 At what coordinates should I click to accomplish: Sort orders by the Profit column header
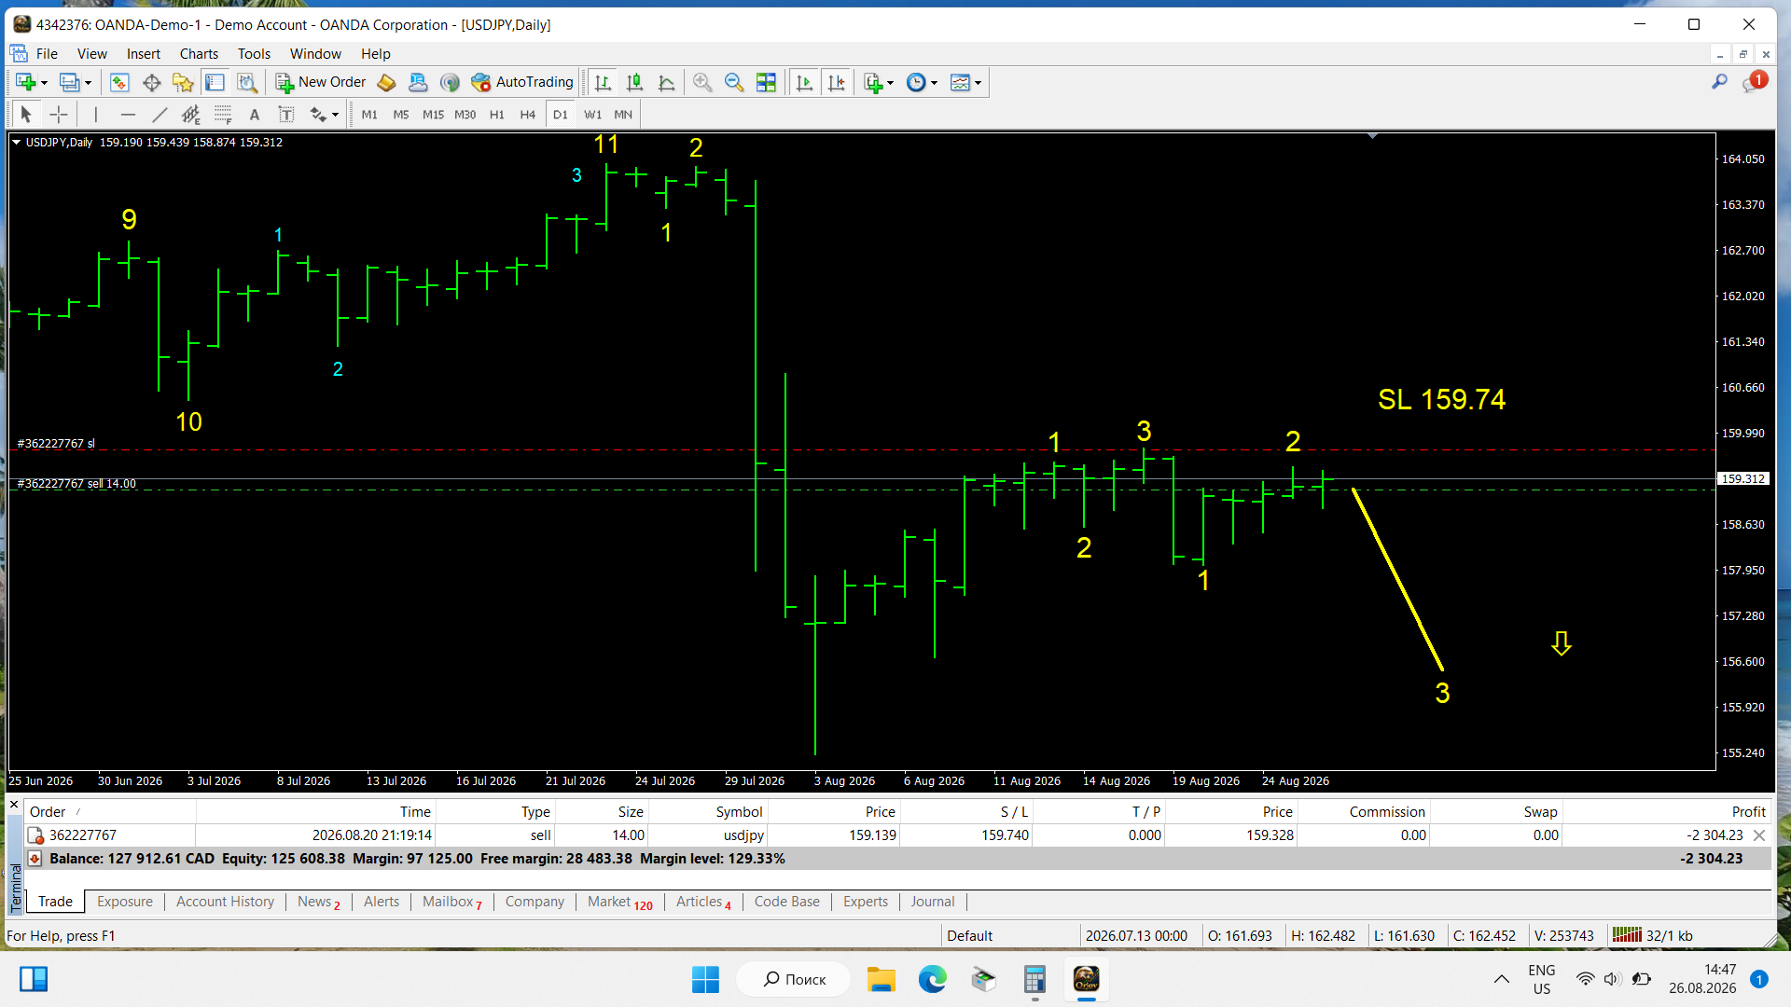click(1748, 812)
